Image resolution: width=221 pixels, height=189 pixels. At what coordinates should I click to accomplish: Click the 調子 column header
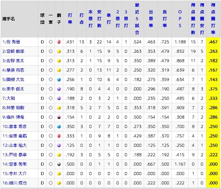coord(59,19)
